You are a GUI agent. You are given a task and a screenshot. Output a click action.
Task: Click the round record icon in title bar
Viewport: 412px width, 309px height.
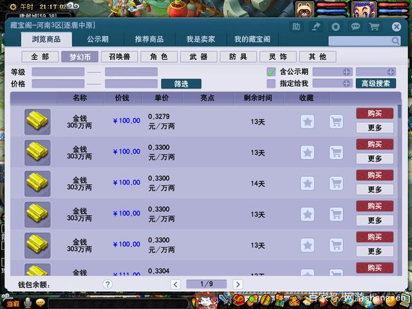pos(335,26)
